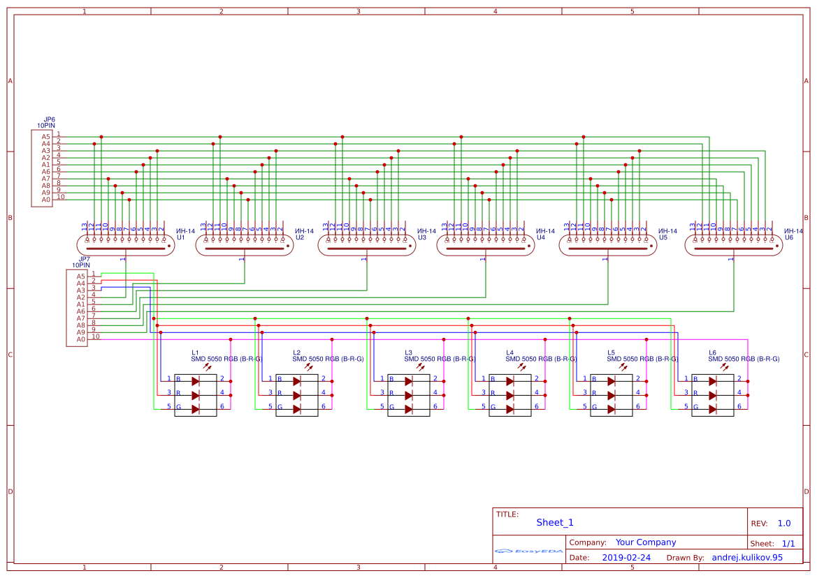The height and width of the screenshot is (578, 817).
Task: Select the U3 nixie tube symbol
Action: point(367,245)
